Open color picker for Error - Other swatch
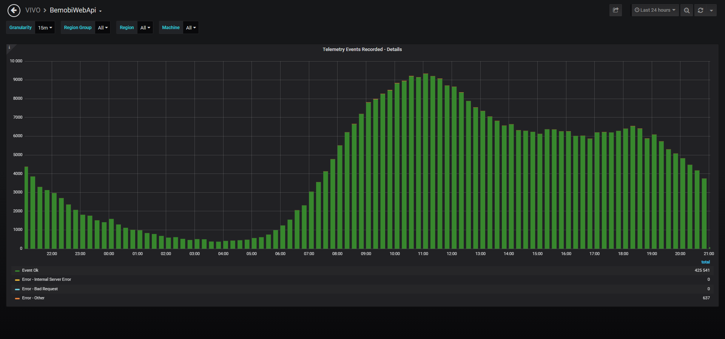 (17, 298)
